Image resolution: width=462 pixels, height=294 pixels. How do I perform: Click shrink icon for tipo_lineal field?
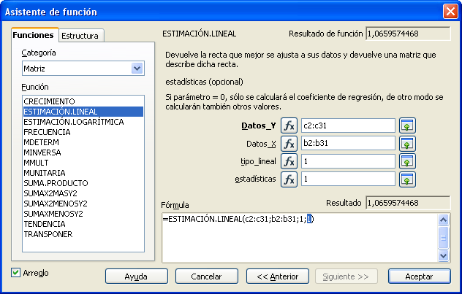[407, 161]
